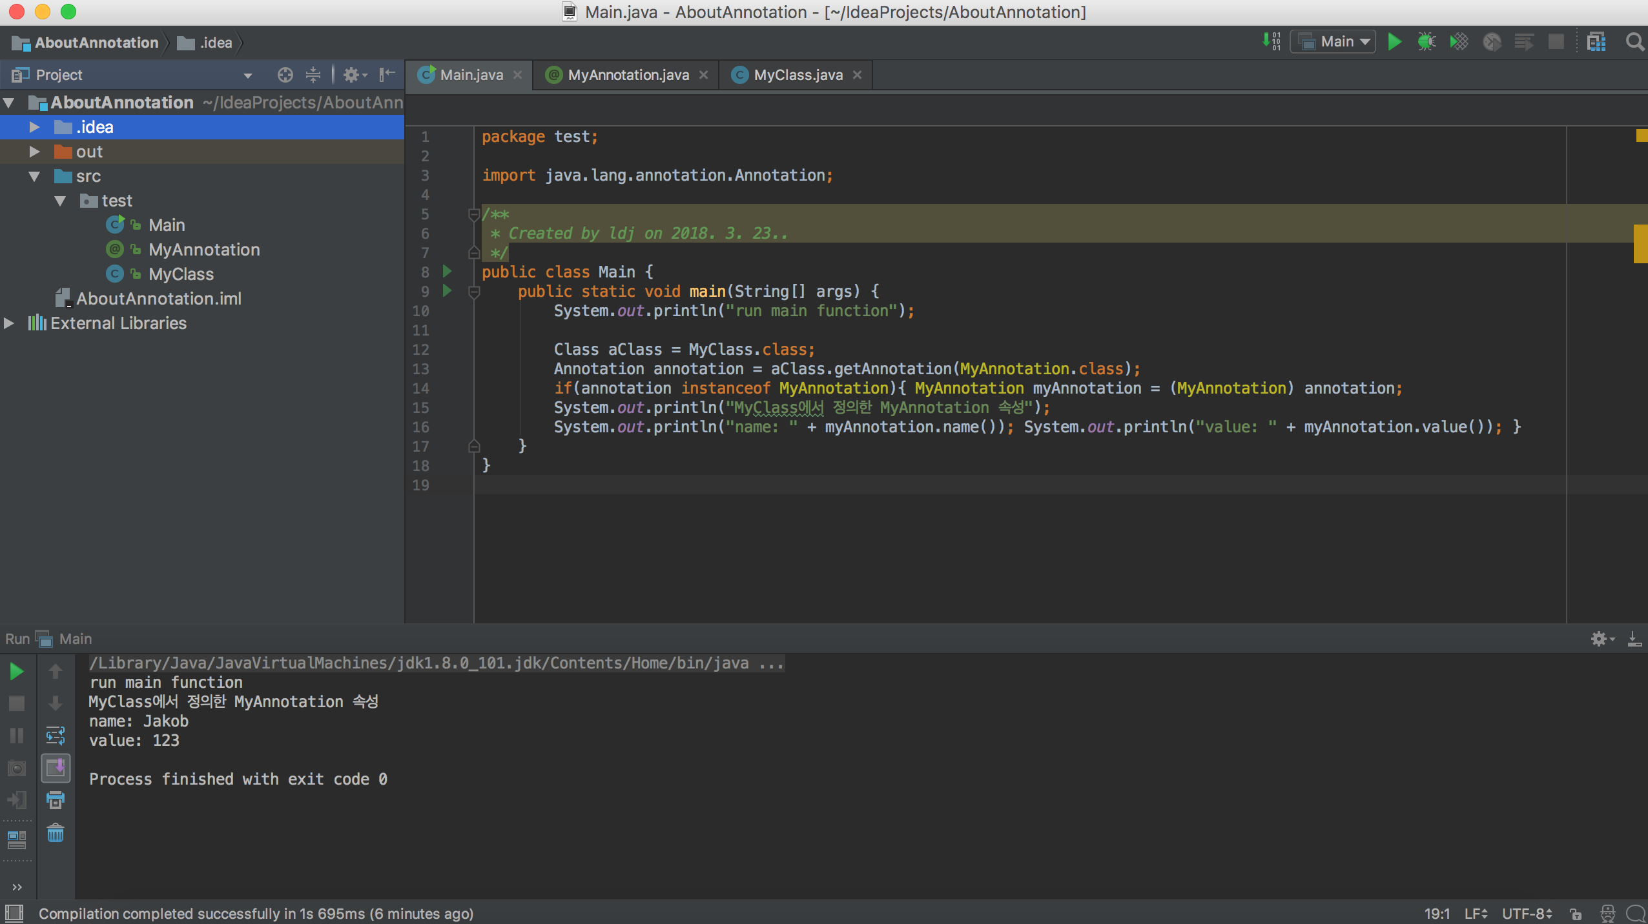
Task: Expand External Libraries
Action: click(9, 323)
